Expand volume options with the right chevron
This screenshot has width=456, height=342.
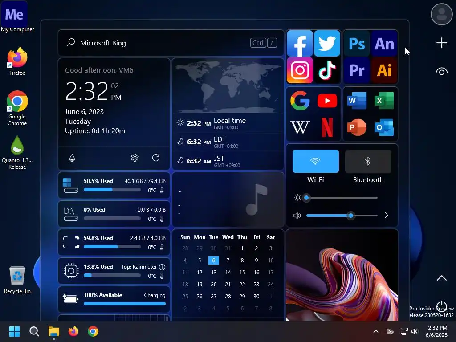click(386, 215)
